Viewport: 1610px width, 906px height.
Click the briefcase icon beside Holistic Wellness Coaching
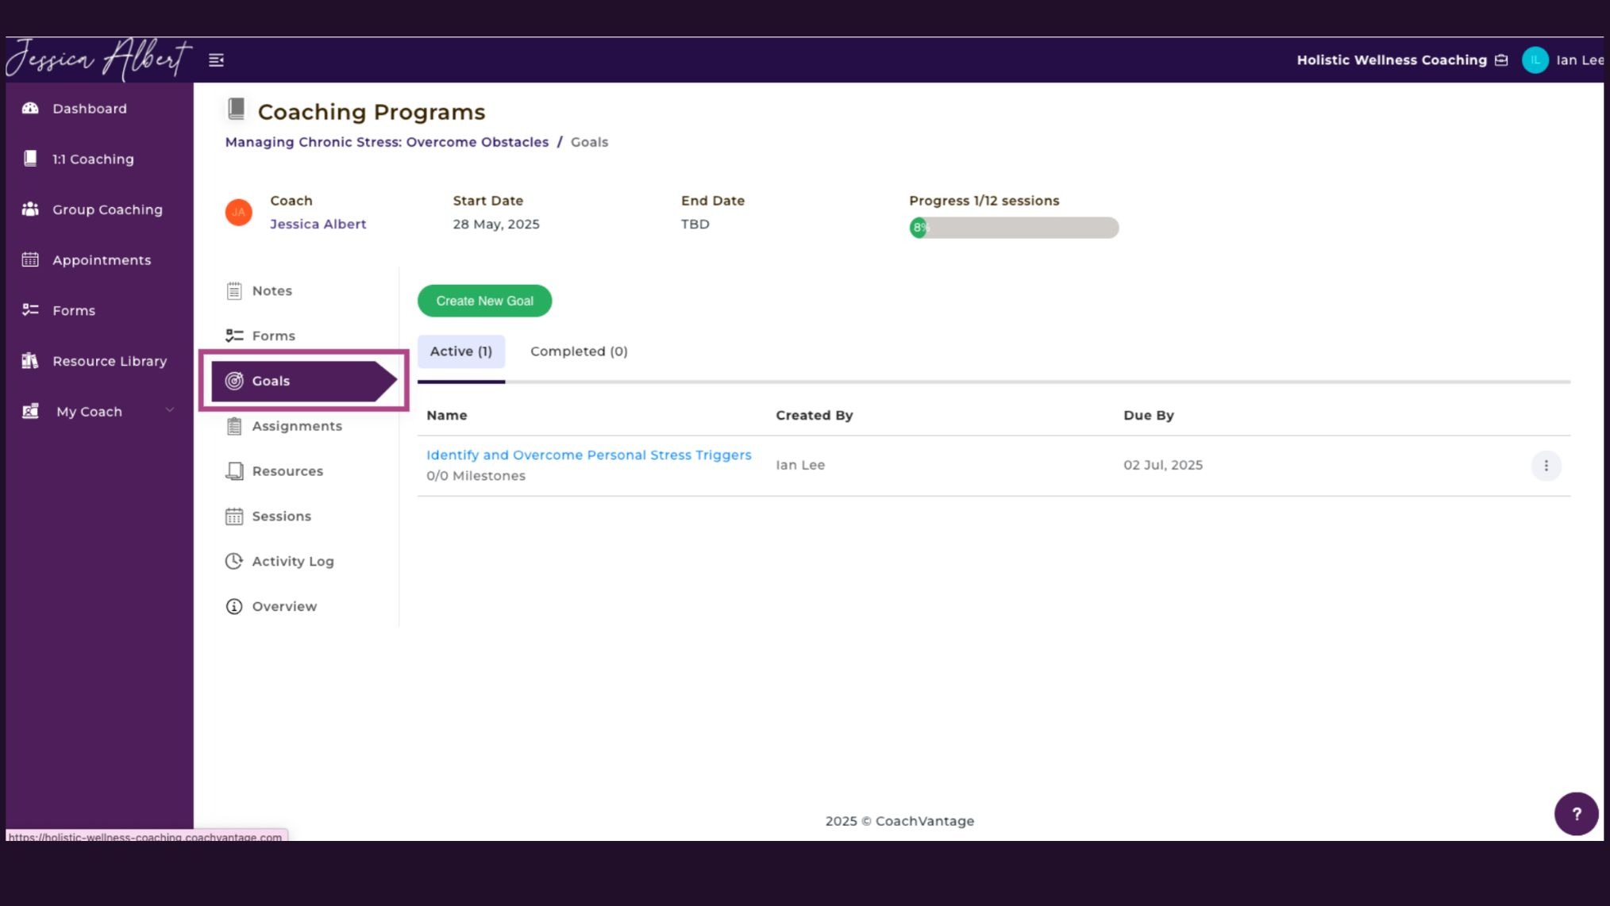(x=1501, y=60)
